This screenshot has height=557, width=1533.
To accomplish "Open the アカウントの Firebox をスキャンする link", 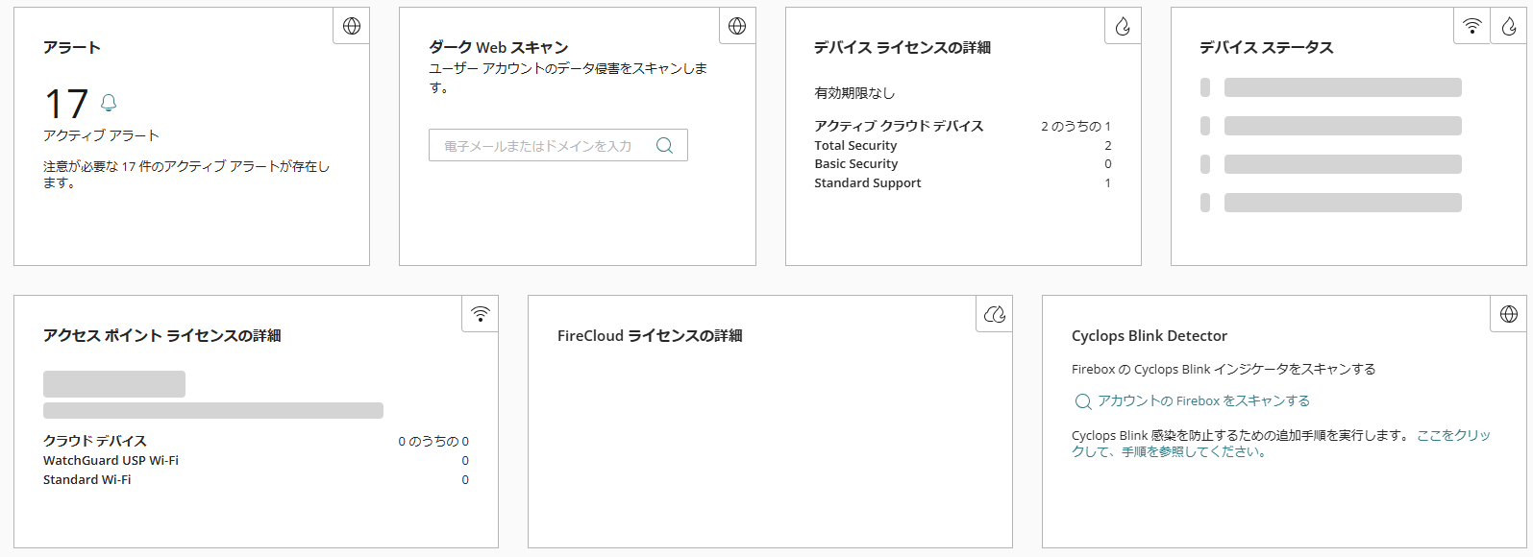I will click(x=1203, y=401).
